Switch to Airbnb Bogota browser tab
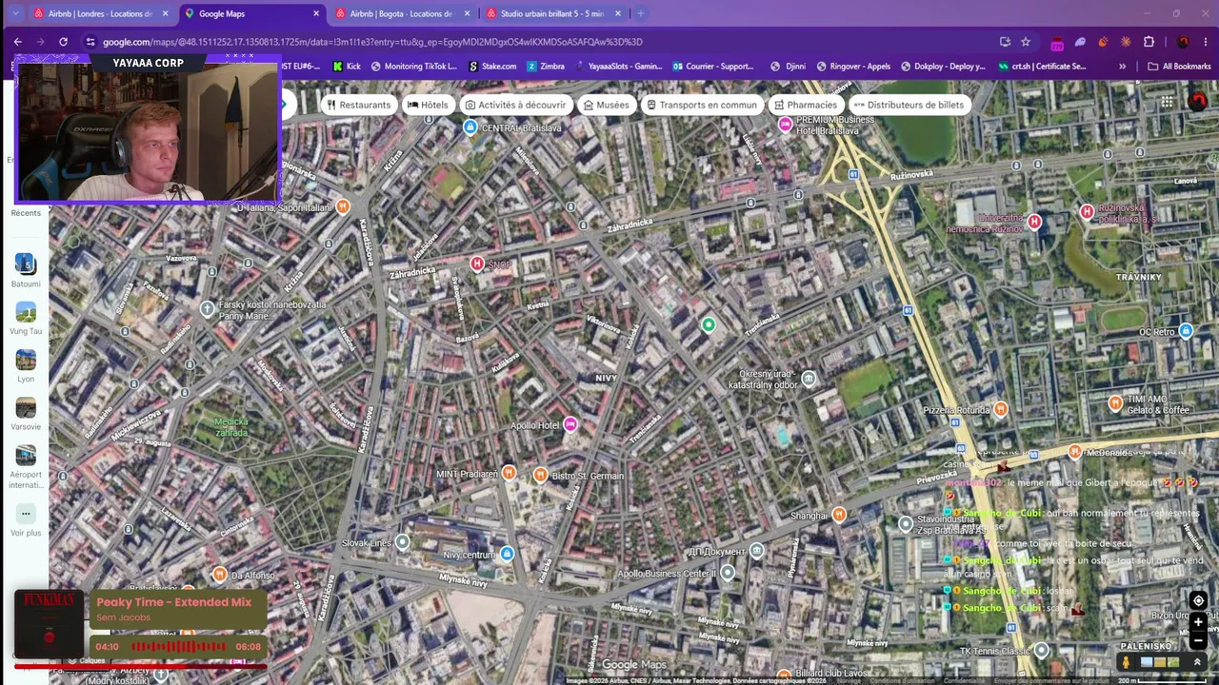Screen dimensions: 1219x685 (x=402, y=14)
